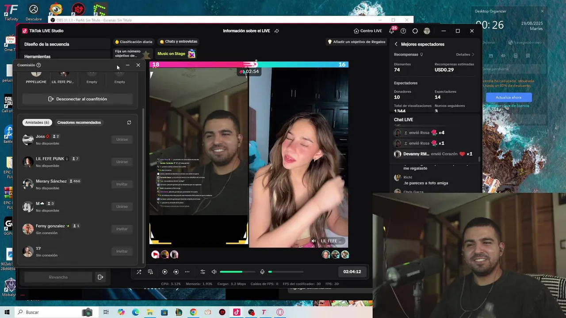Mute the speaker output icon

point(214,272)
